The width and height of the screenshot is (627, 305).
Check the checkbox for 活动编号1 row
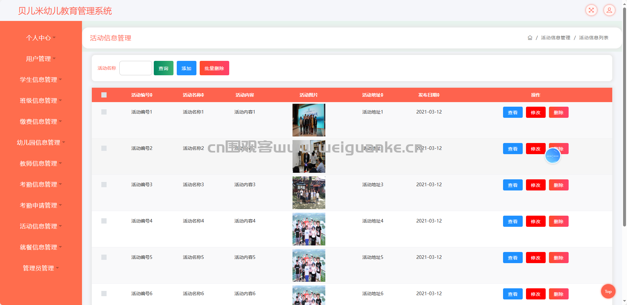(x=104, y=112)
